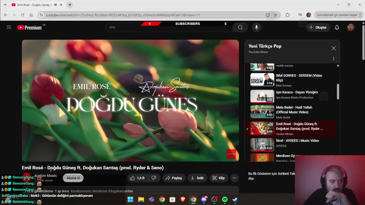Click the Ara search field
This screenshot has width=365, height=205.
point(169,27)
